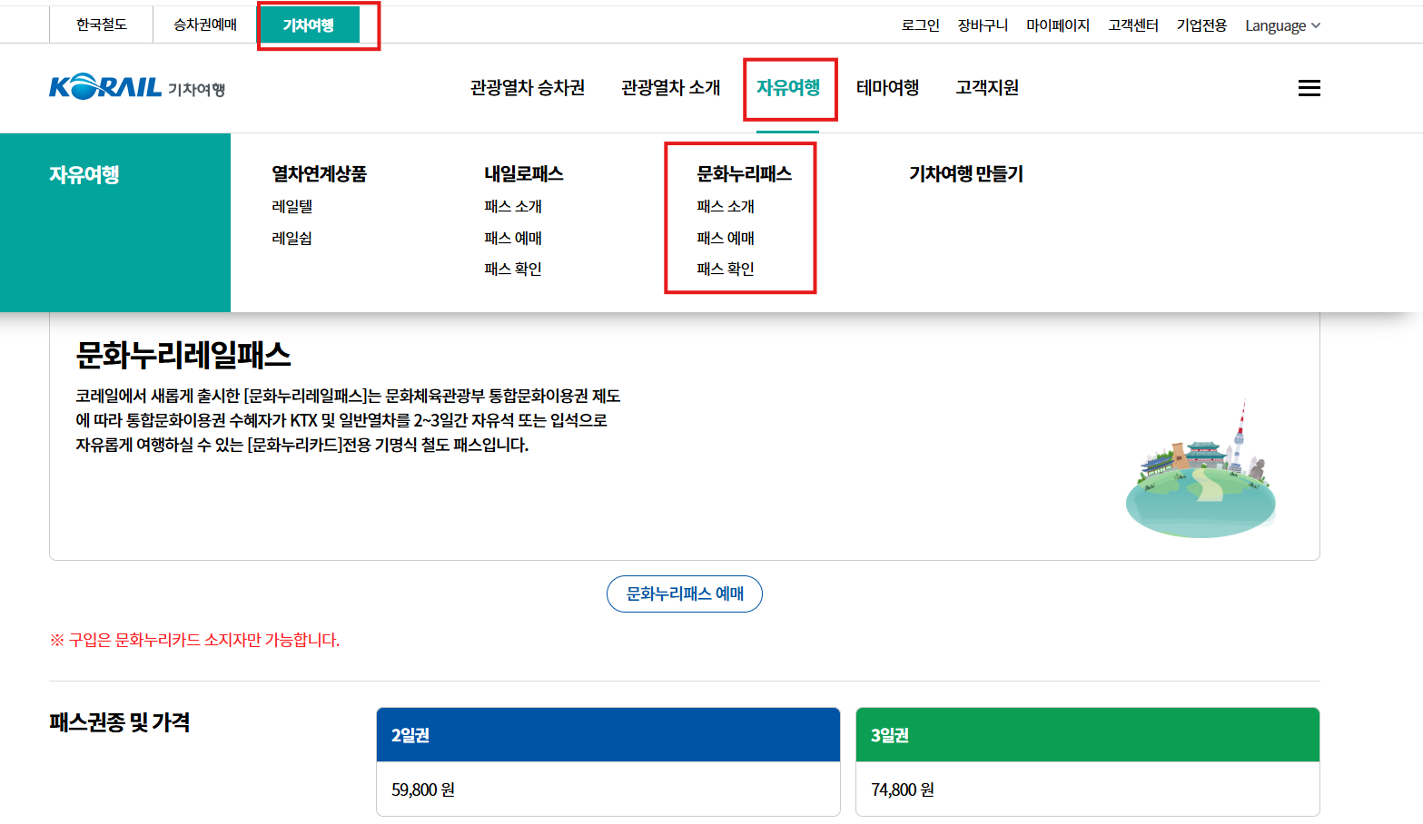This screenshot has width=1423, height=824.
Task: Open the 관광열차 소개 menu
Action: pyautogui.click(x=670, y=88)
